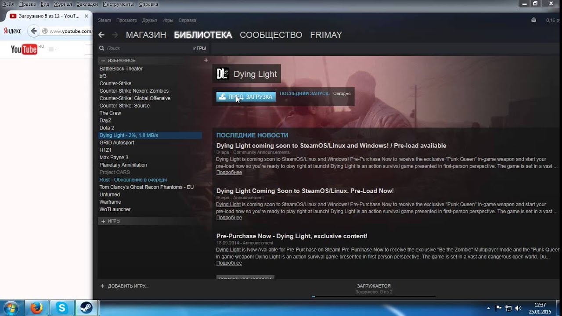The image size is (562, 316).
Task: Click the Яндекс logo in Firefox toolbar
Action: (x=12, y=31)
